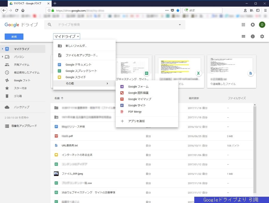
Task: Open the Pocket save icon in address bar
Action: click(x=172, y=10)
